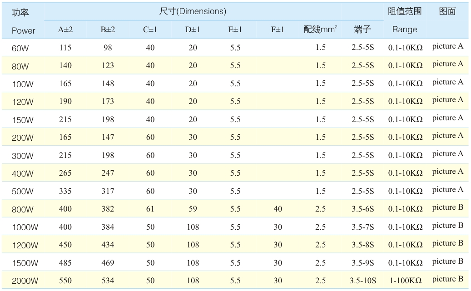Select the 阻值范围 Range header

pos(405,20)
